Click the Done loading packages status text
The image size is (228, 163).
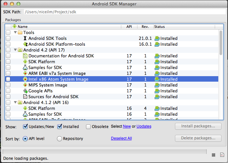[x=26, y=158]
